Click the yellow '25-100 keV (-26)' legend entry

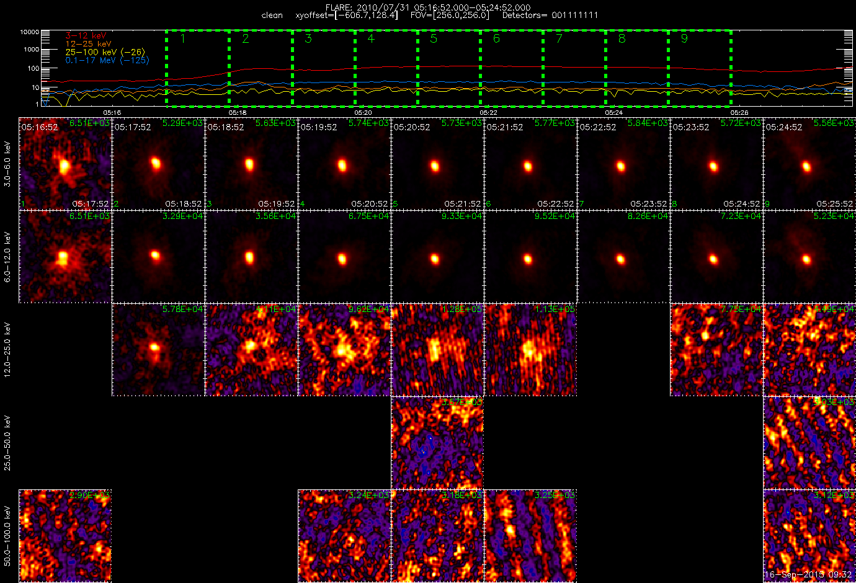tap(105, 52)
